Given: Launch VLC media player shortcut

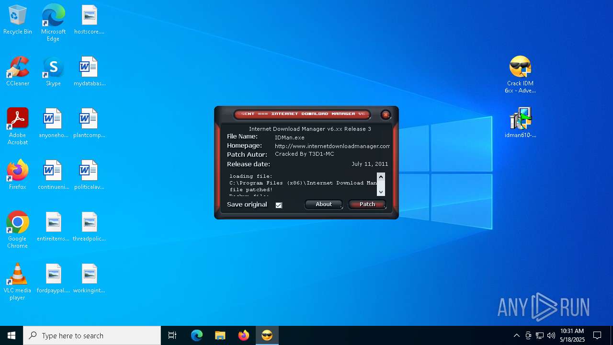Looking at the screenshot, I should 18,282.
